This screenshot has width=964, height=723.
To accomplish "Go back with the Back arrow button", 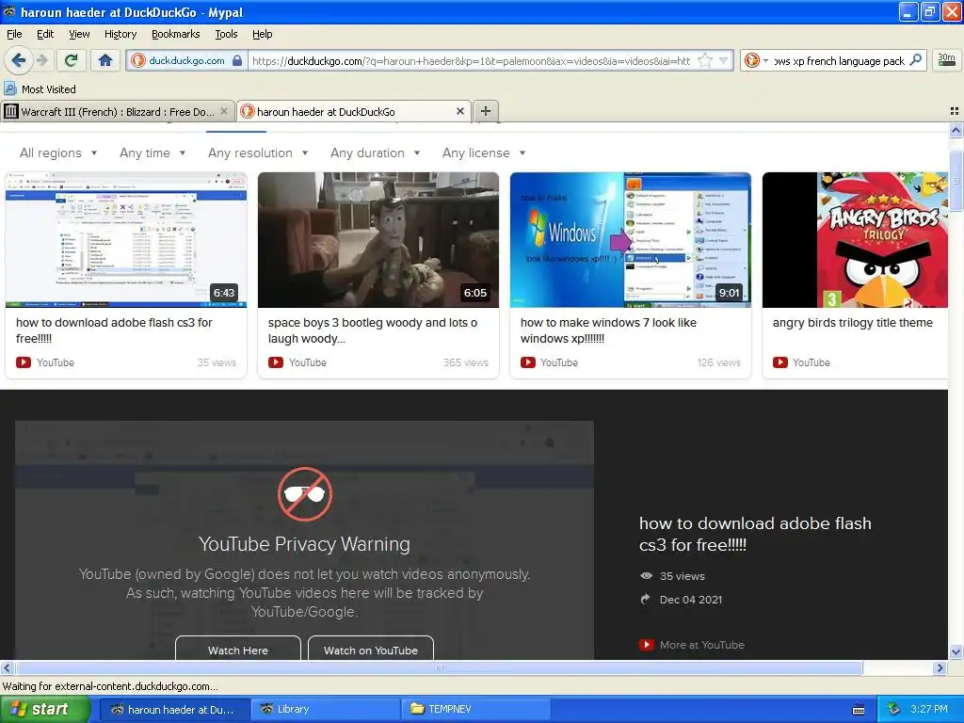I will [19, 60].
